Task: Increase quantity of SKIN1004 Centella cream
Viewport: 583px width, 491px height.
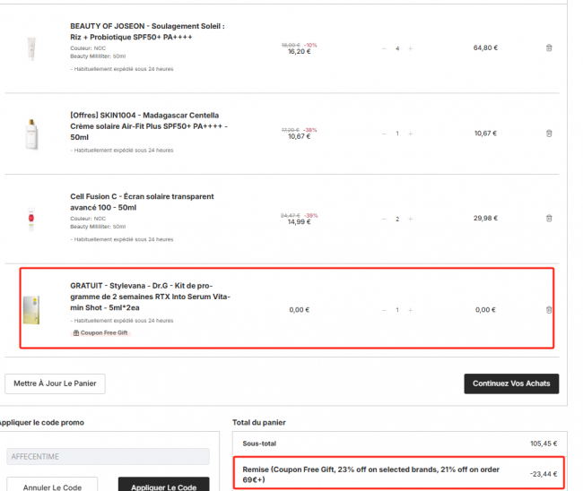Action: (x=411, y=134)
